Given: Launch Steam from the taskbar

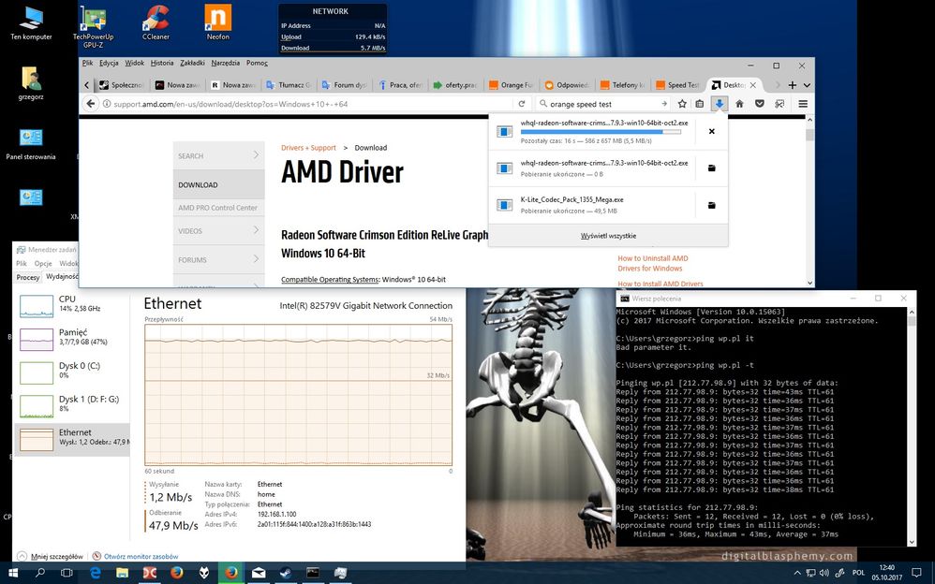Looking at the screenshot, I should pos(285,572).
